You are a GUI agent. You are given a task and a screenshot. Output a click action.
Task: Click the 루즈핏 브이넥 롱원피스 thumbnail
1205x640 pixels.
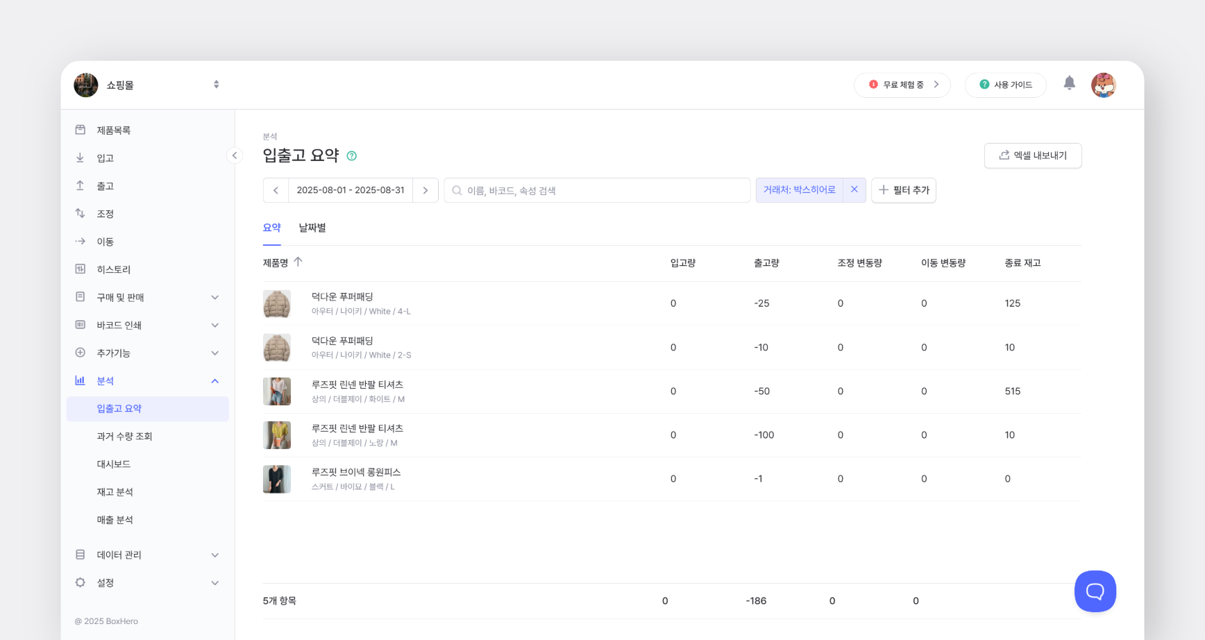(277, 479)
